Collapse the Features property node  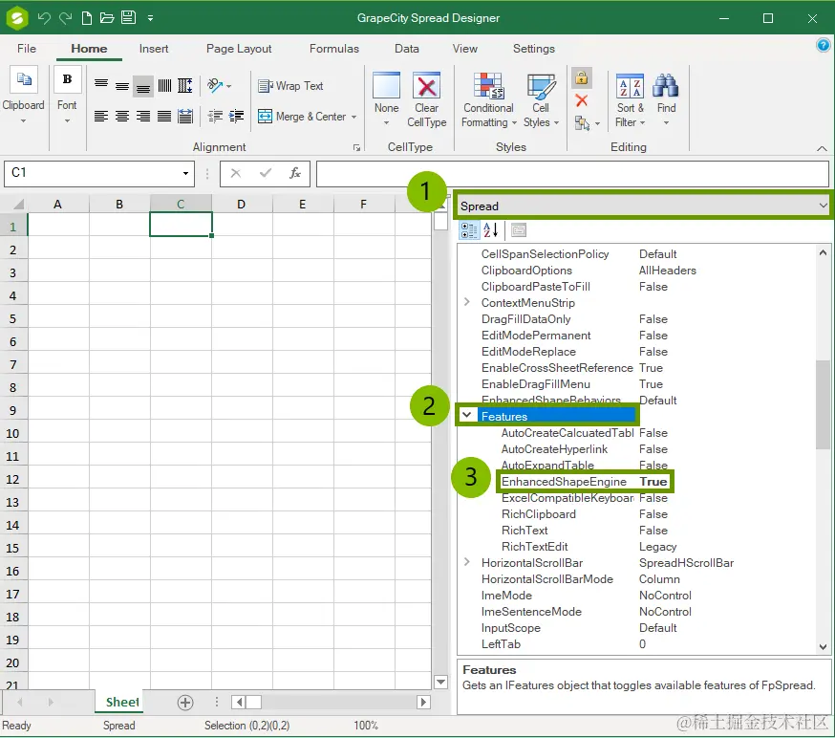(x=467, y=415)
